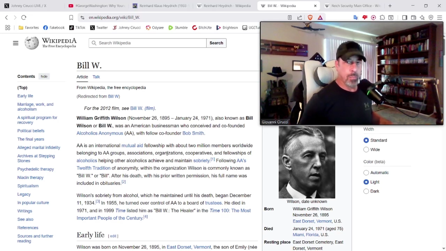The width and height of the screenshot is (446, 251).
Task: Switch to the Reinhard Heydrich - Wikipedia tab
Action: 226,6
